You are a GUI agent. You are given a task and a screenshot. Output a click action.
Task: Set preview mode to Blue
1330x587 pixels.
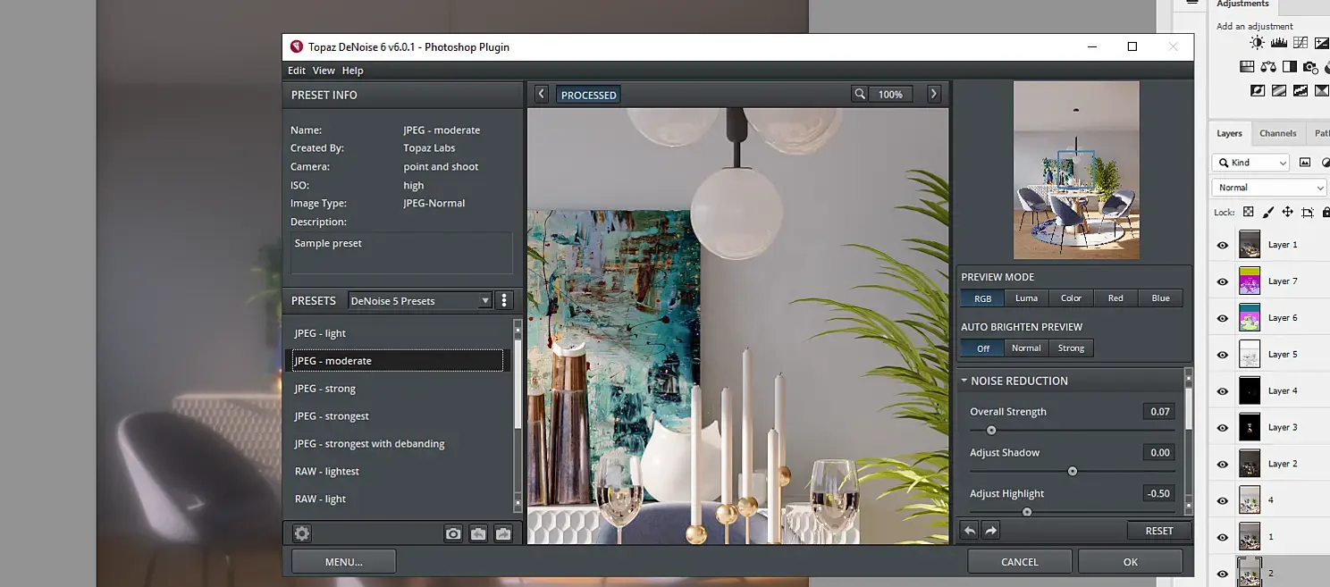[1160, 298]
